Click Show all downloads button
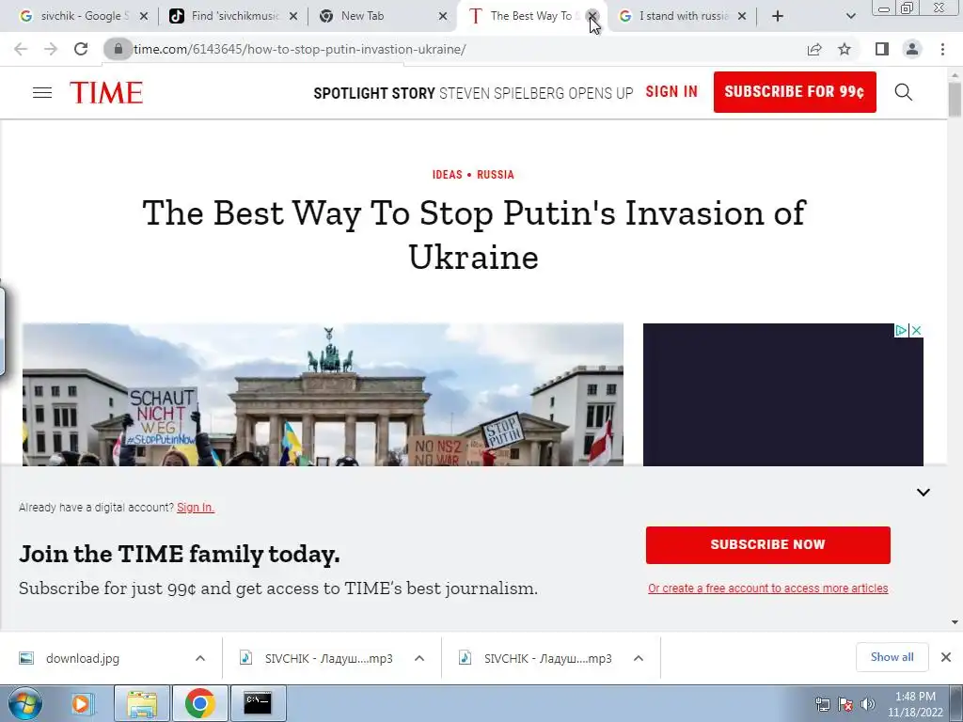963x722 pixels. (892, 657)
